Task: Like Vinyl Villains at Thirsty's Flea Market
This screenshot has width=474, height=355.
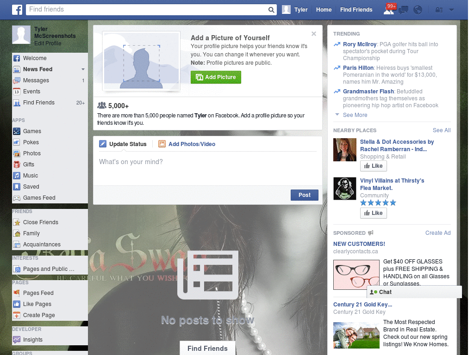Action: tap(374, 213)
